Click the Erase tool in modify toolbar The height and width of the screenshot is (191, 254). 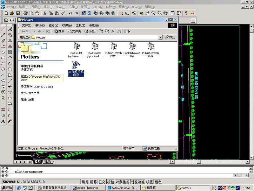click(10, 29)
